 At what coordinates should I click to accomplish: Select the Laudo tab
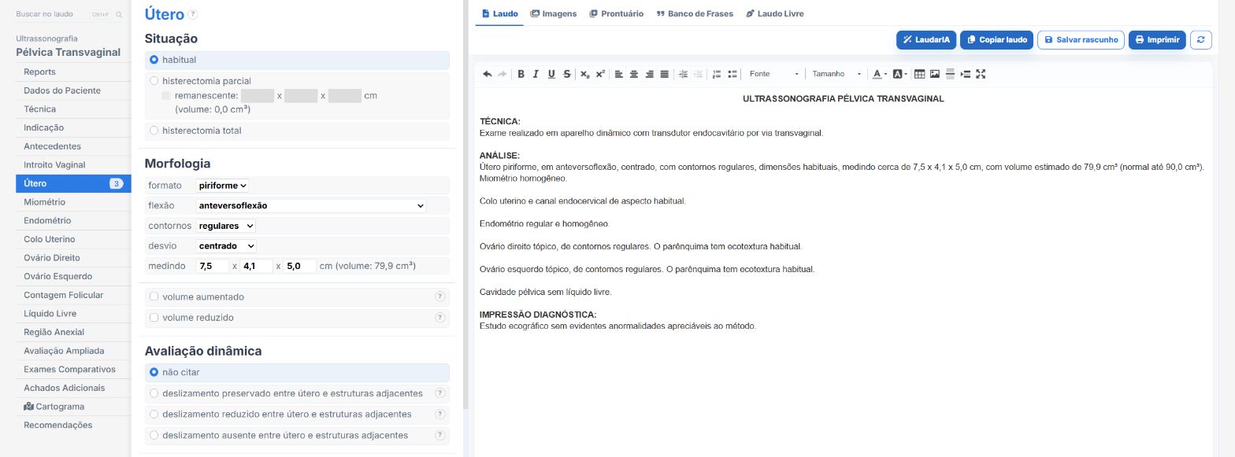point(499,13)
